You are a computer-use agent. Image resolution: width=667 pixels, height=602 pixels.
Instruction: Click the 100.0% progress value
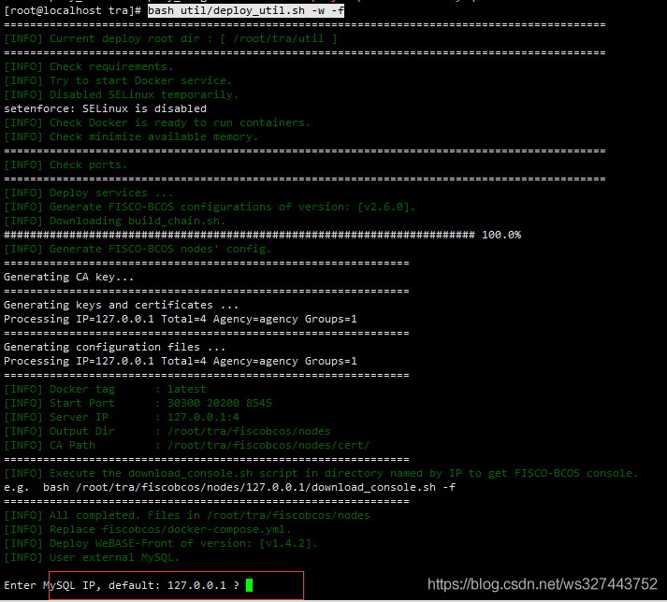501,236
